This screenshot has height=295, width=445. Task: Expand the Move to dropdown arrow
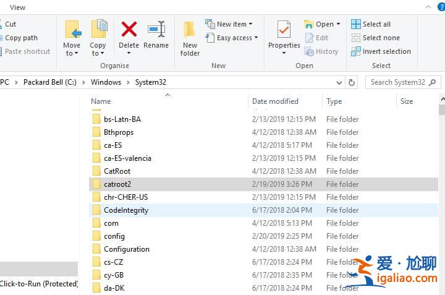click(x=76, y=53)
